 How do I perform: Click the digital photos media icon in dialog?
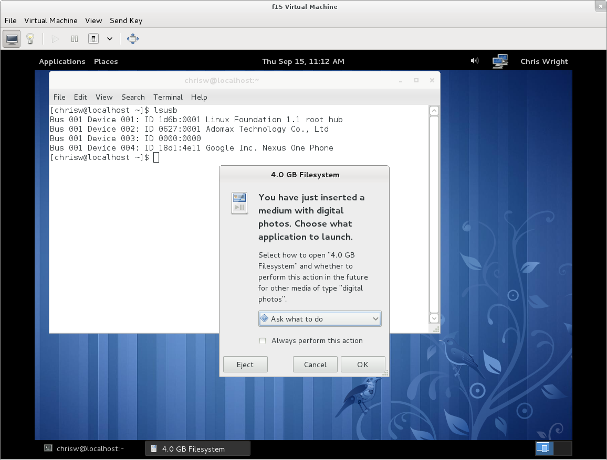[239, 203]
